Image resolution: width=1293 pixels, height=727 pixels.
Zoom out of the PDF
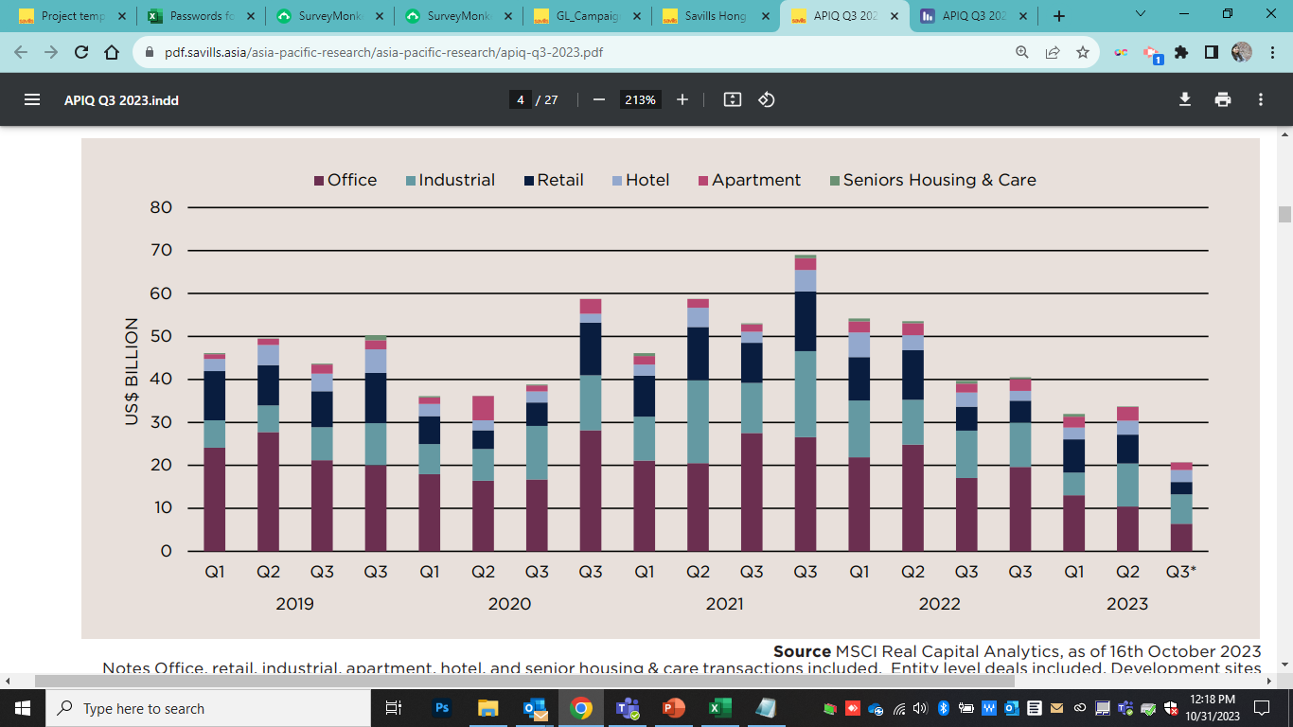pos(601,99)
